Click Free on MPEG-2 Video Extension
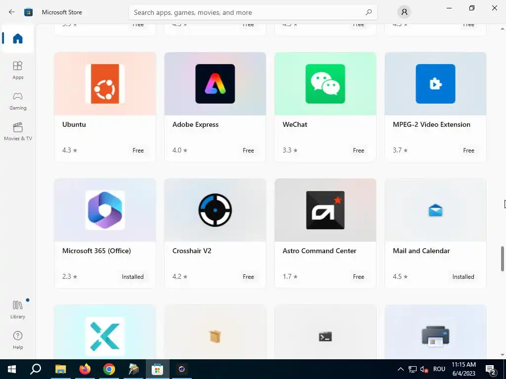 (468, 150)
